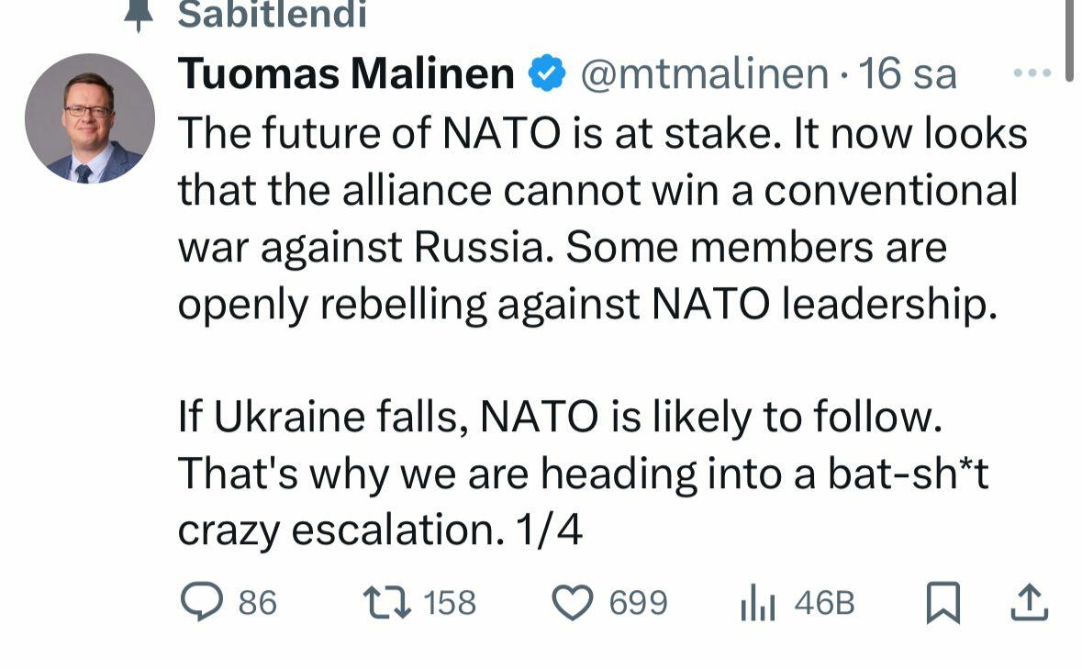1082x669 pixels.
Task: Open the @mtmalinen handle link
Action: pyautogui.click(x=705, y=73)
